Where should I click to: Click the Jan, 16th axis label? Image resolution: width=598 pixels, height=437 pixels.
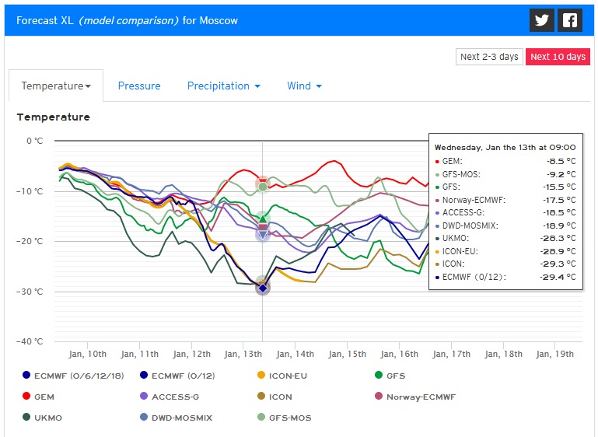[x=399, y=355]
